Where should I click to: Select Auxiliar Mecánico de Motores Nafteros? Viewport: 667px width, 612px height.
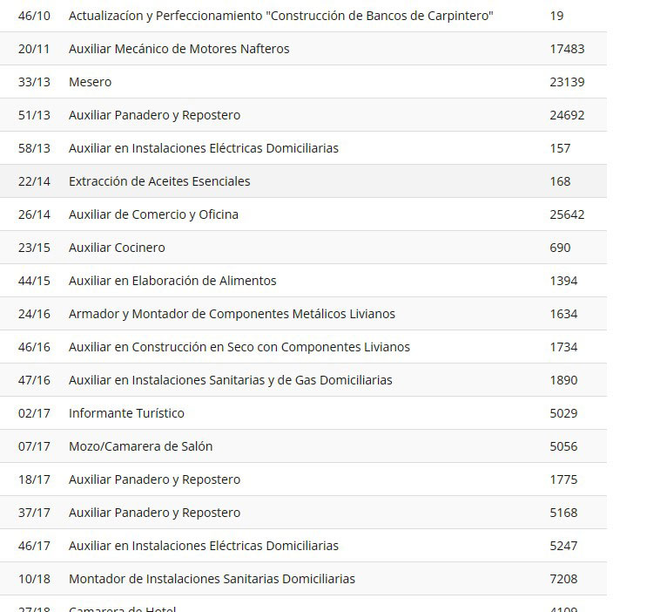tap(179, 49)
